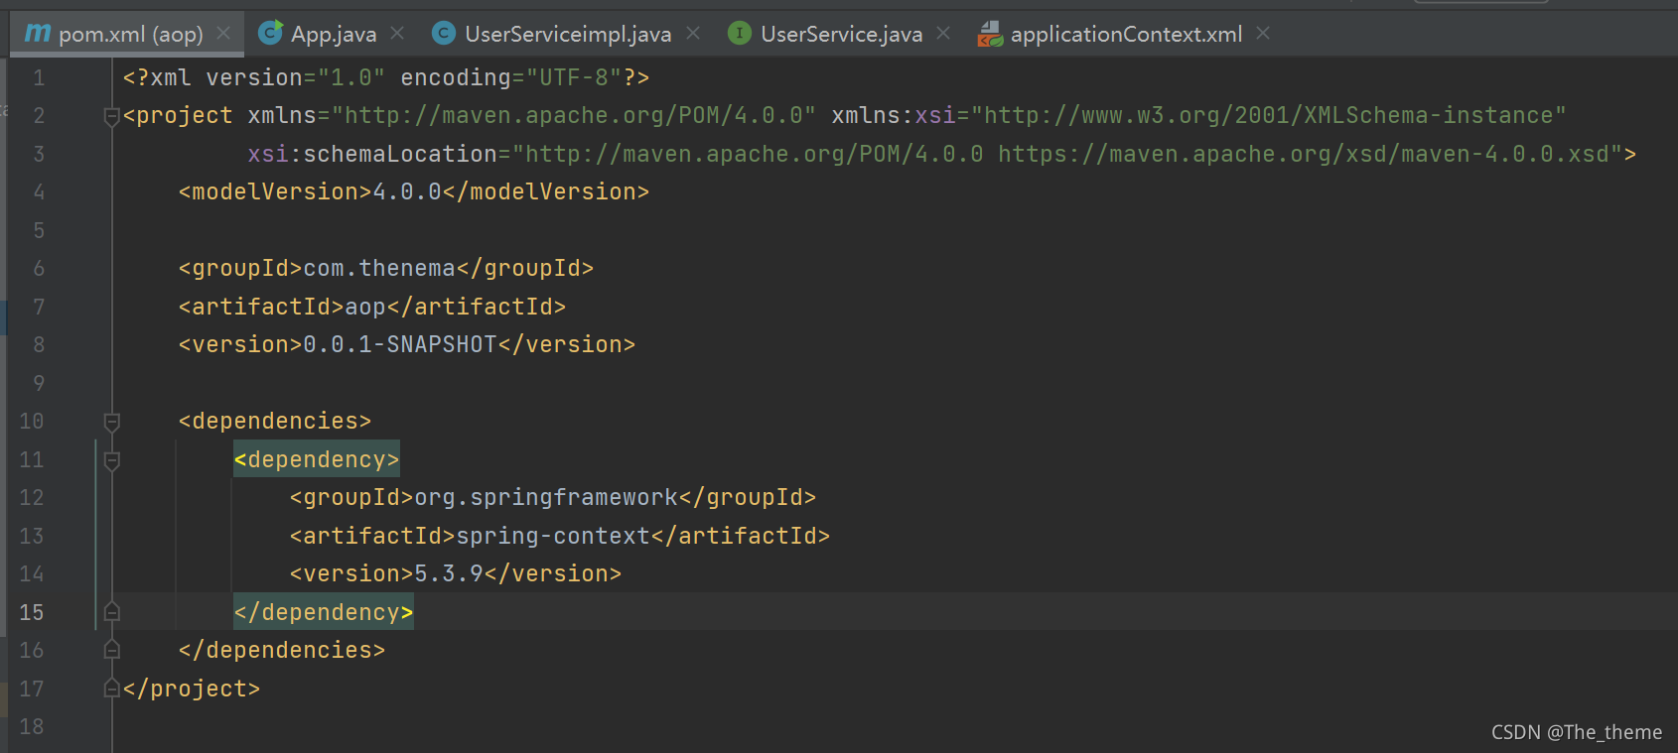The height and width of the screenshot is (753, 1678).
Task: Close the App.java tab
Action: coord(397,34)
